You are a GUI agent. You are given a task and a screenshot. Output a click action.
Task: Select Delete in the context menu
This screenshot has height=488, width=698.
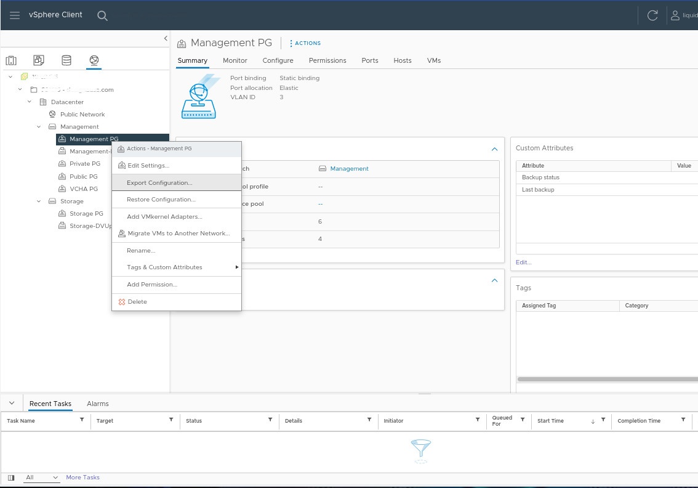click(137, 302)
